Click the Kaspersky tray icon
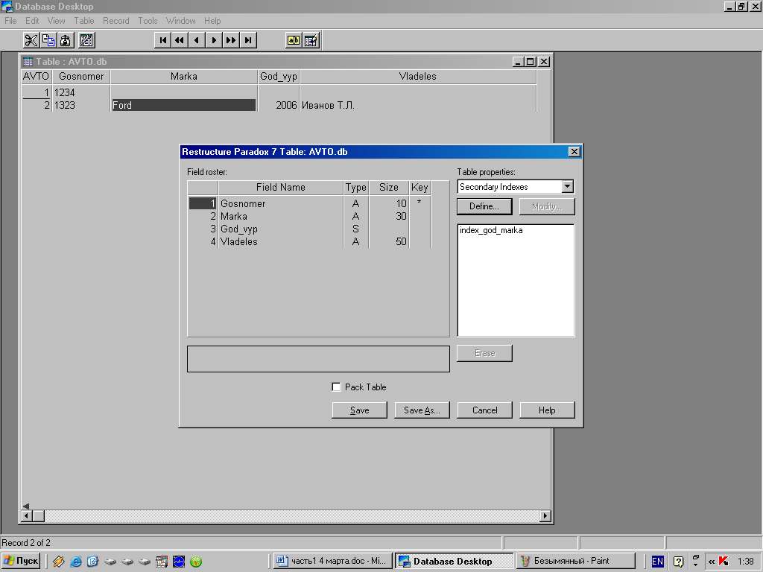Viewport: 763px width, 572px height. 724,562
